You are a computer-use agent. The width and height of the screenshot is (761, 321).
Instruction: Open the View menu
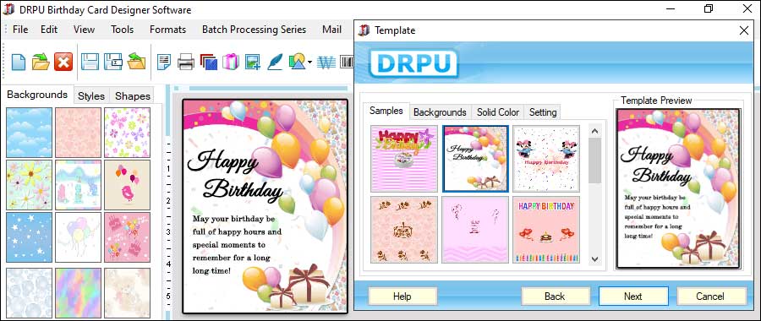click(x=84, y=30)
